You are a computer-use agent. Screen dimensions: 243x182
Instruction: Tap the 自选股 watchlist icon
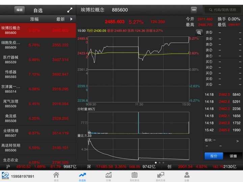click(x=82, y=176)
